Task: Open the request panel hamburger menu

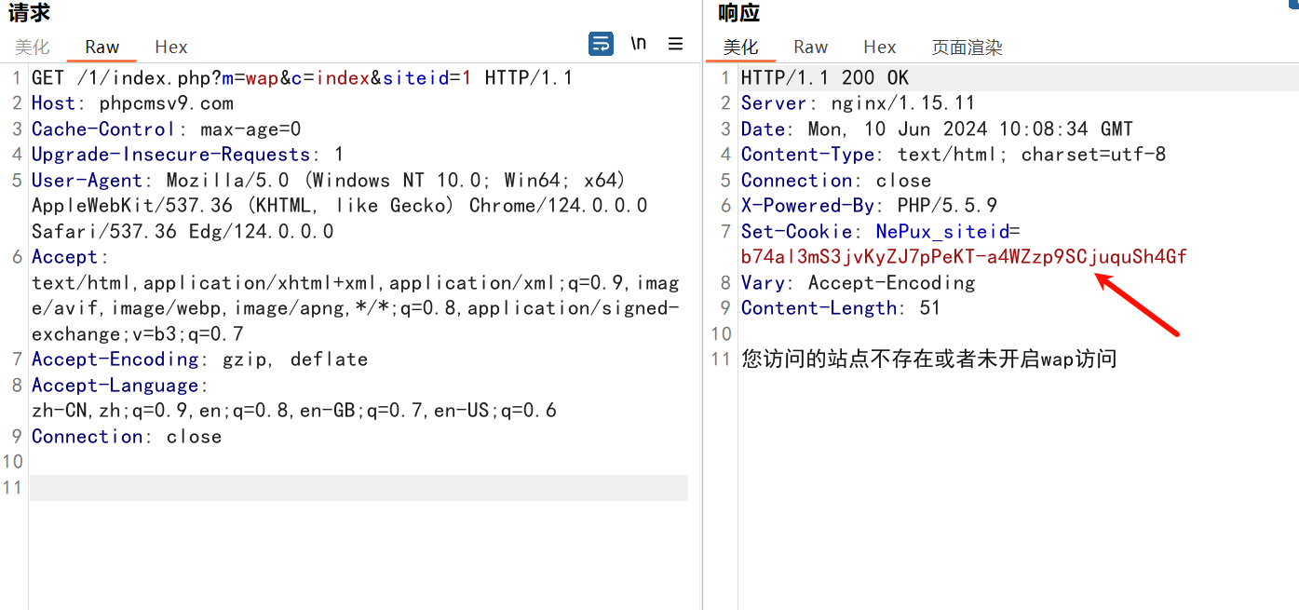Action: pyautogui.click(x=676, y=44)
